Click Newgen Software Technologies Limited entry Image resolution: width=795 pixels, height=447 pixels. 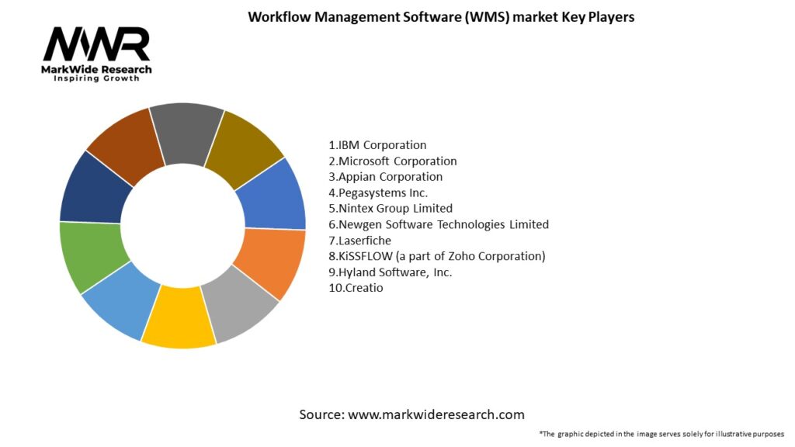(439, 224)
